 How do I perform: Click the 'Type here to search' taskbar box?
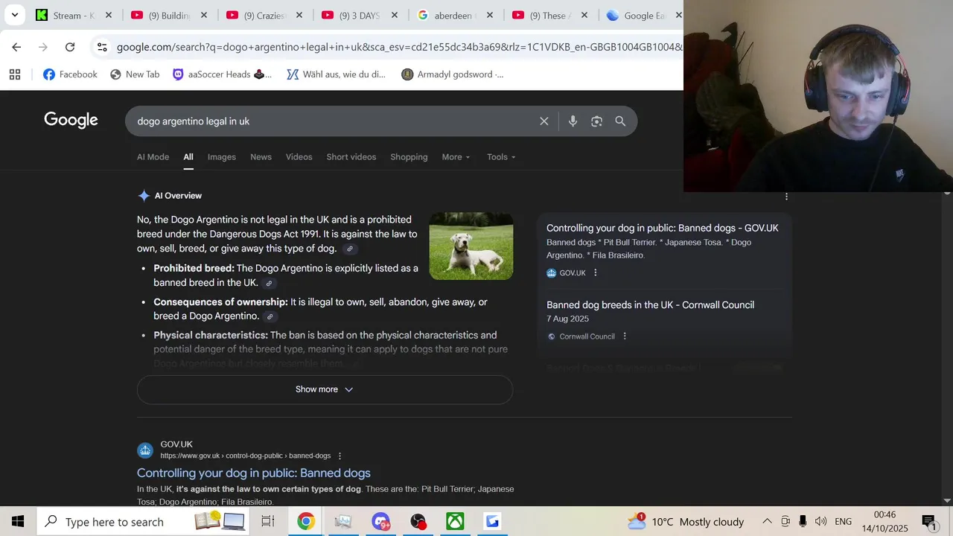point(142,521)
